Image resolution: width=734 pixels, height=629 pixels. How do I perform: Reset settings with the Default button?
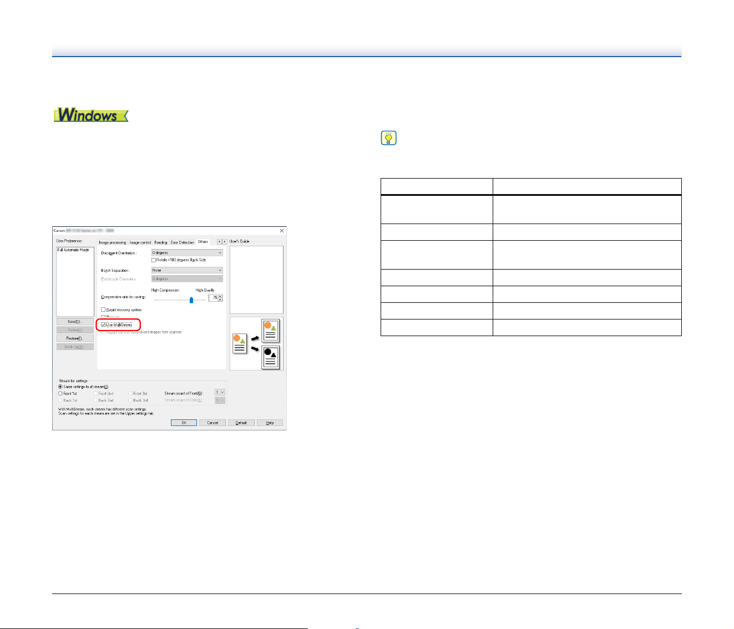[x=241, y=423]
